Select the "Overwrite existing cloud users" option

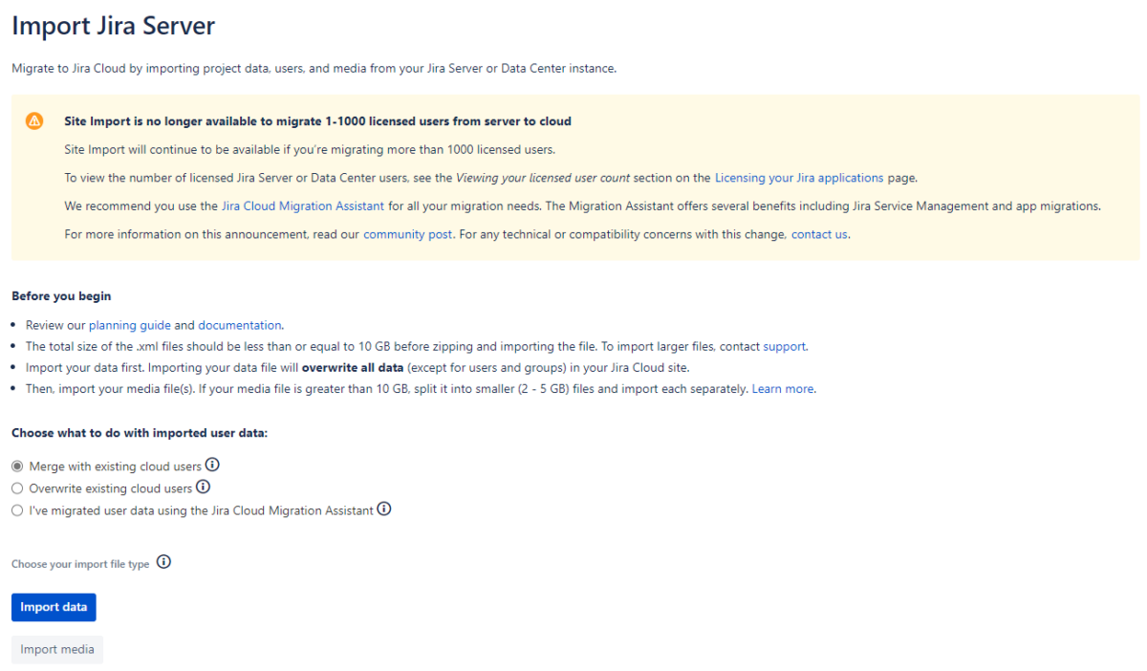click(x=16, y=487)
